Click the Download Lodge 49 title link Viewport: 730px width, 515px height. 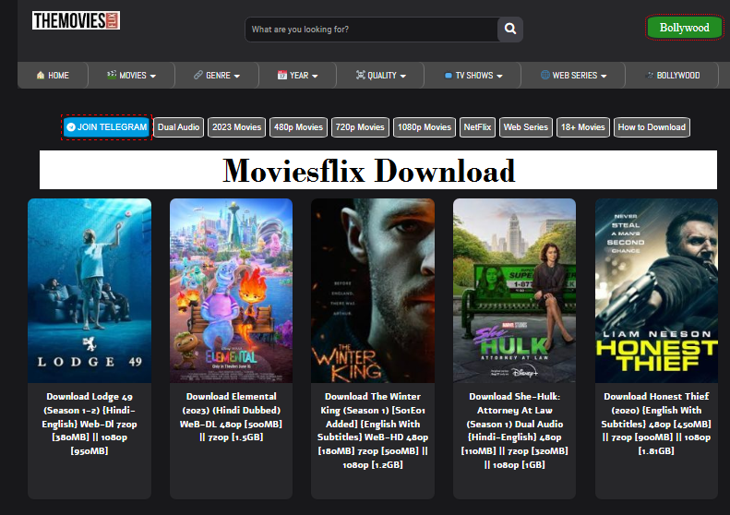point(90,424)
